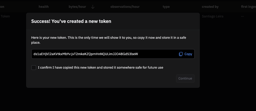Screen dimensions: 256x111
Task: Click the "Success! You've created a new token" heading
Action: click(x=71, y=21)
